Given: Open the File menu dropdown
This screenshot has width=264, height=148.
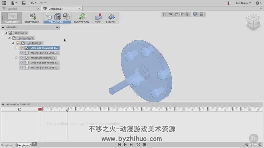Looking at the screenshot, I should click(14, 3).
